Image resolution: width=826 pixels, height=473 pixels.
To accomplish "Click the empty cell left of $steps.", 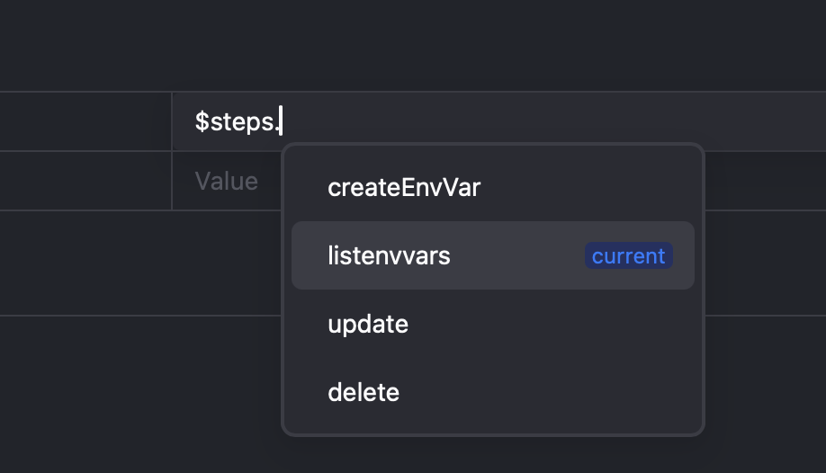I will click(85, 121).
